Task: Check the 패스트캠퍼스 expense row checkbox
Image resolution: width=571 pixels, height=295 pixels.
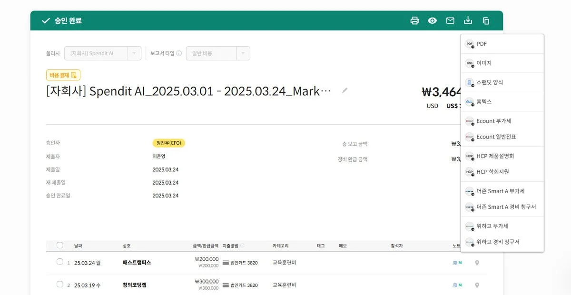Action: coord(59,262)
